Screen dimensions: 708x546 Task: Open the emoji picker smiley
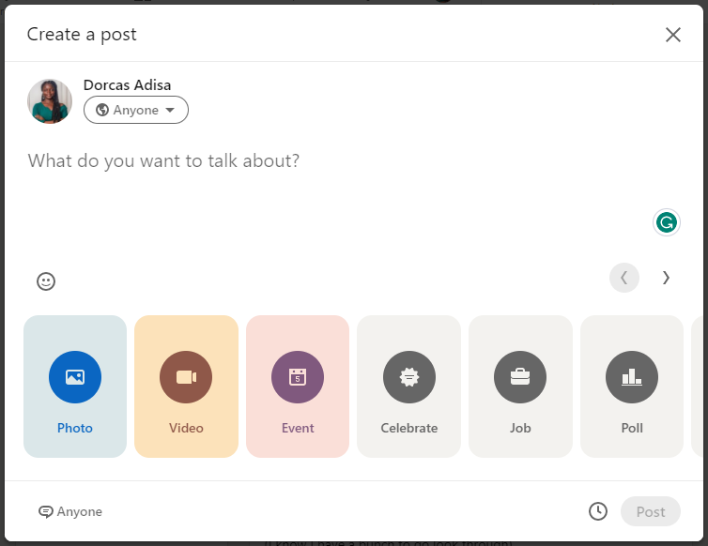[x=46, y=281]
